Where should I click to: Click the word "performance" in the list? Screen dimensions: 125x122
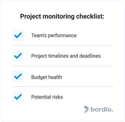point(62,36)
